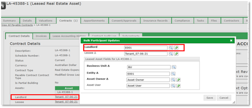Switch to the Contractors tab
252x108 pixels.
click(231, 21)
